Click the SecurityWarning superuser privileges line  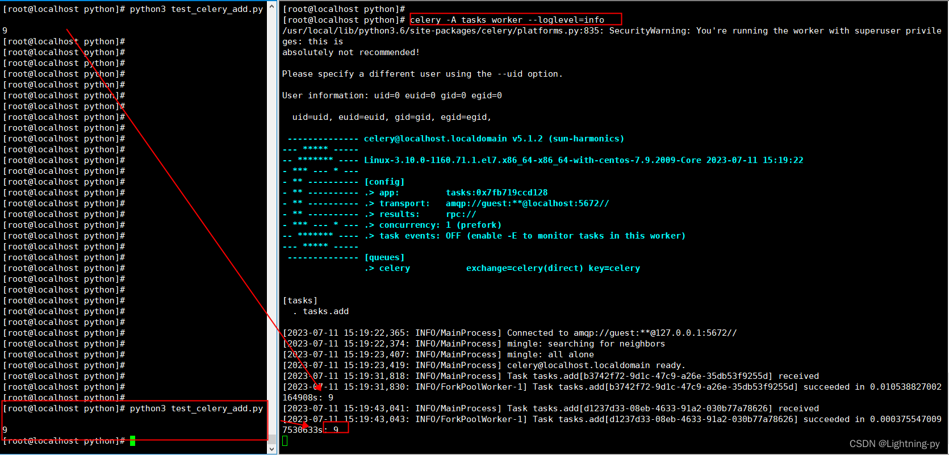[612, 31]
